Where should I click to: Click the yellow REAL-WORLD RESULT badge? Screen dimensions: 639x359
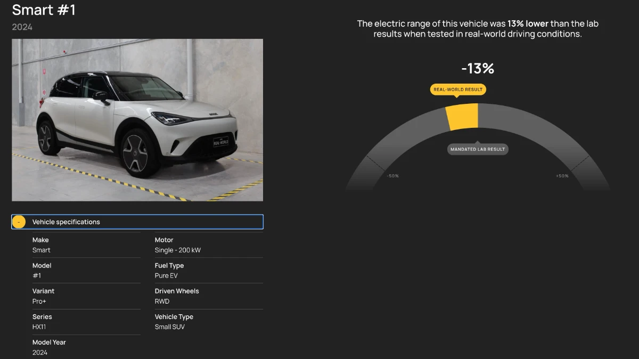pos(458,89)
